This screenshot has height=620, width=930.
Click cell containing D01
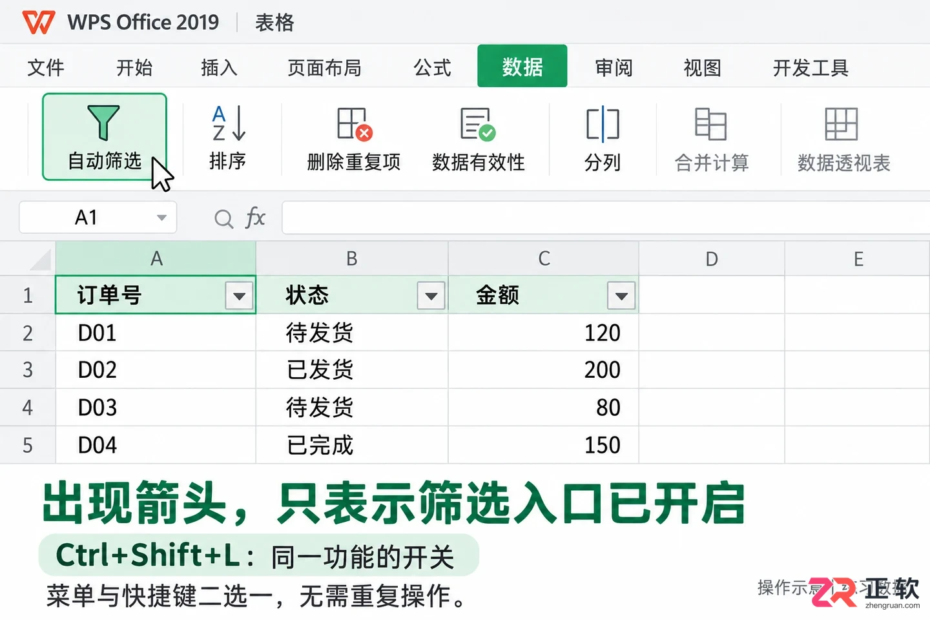coord(156,333)
